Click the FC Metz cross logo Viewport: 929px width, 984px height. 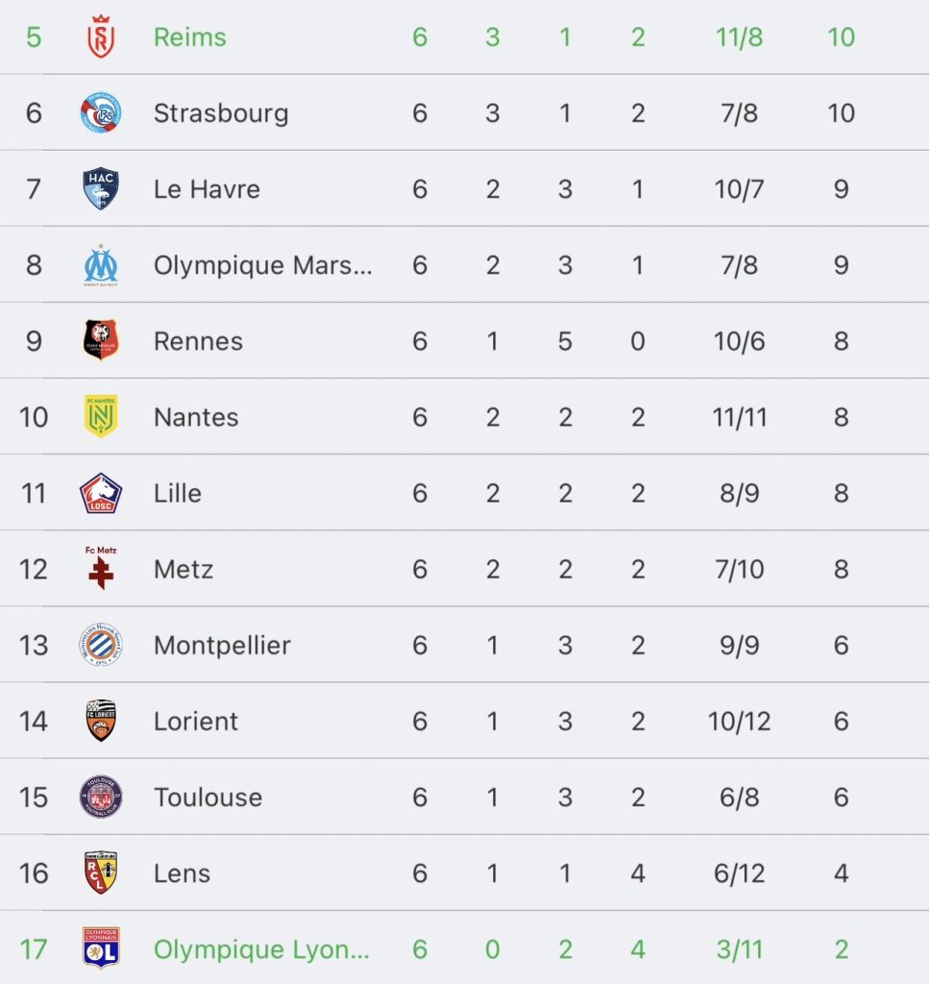click(x=101, y=568)
